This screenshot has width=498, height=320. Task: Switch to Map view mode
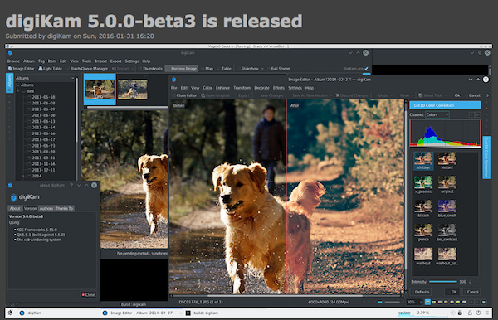(207, 69)
